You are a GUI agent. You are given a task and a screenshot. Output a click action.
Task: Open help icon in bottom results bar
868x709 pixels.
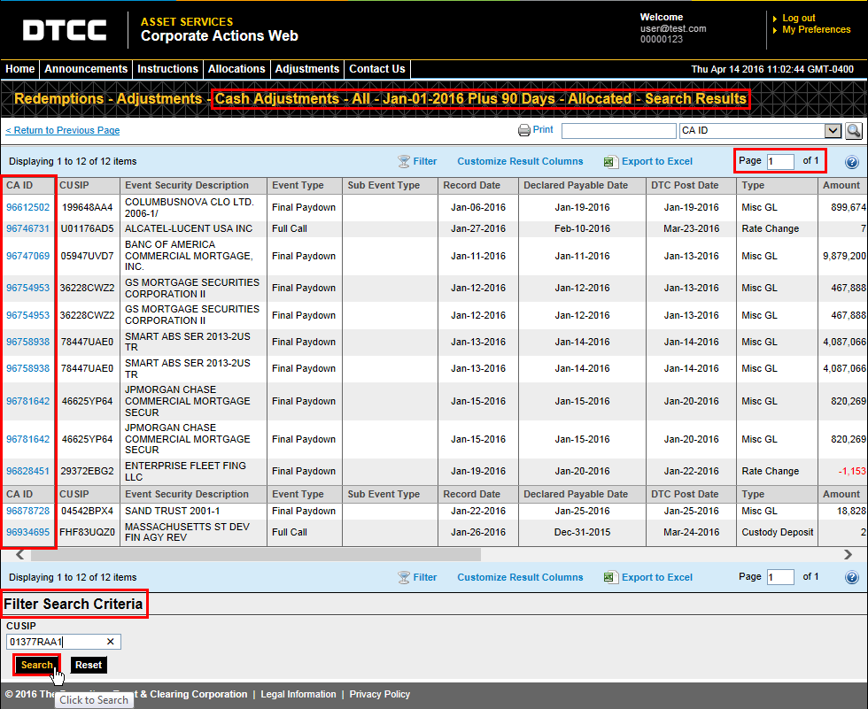point(852,578)
